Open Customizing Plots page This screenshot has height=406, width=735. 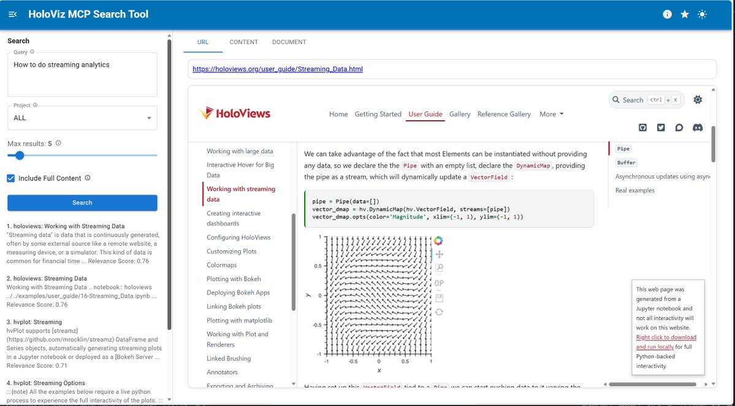232,251
